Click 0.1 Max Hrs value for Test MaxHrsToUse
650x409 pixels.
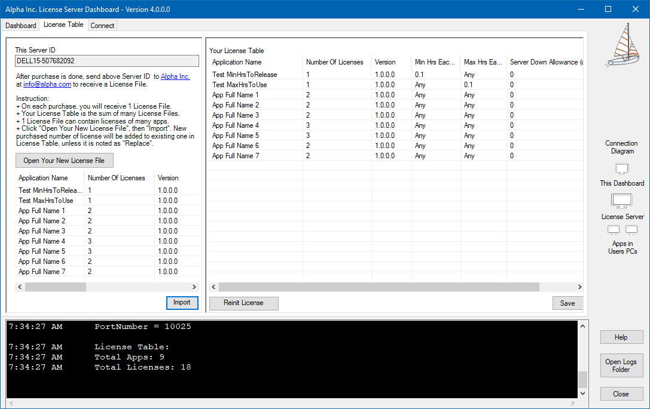pyautogui.click(x=468, y=85)
